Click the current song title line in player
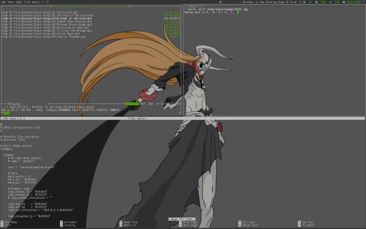Screen dimensions: 366x229 tap(49, 107)
